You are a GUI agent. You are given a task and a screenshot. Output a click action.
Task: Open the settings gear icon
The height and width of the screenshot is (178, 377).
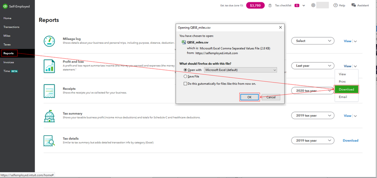pos(313,5)
